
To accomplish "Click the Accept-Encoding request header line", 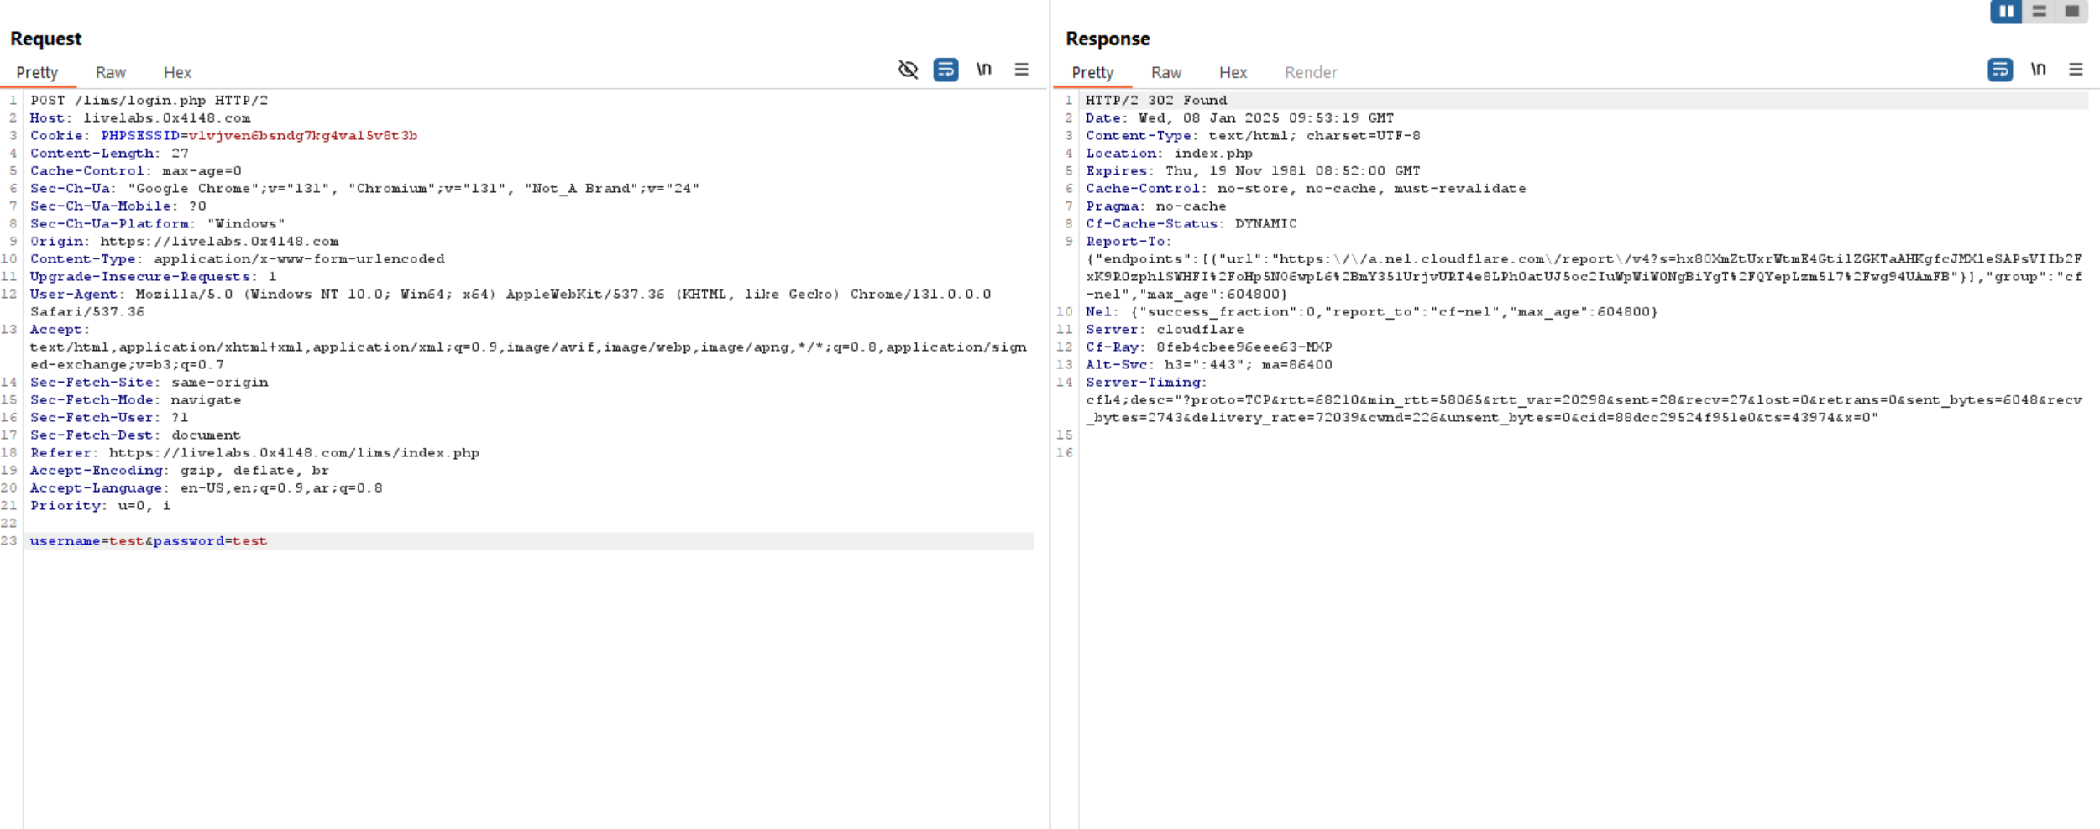I will click(x=180, y=471).
